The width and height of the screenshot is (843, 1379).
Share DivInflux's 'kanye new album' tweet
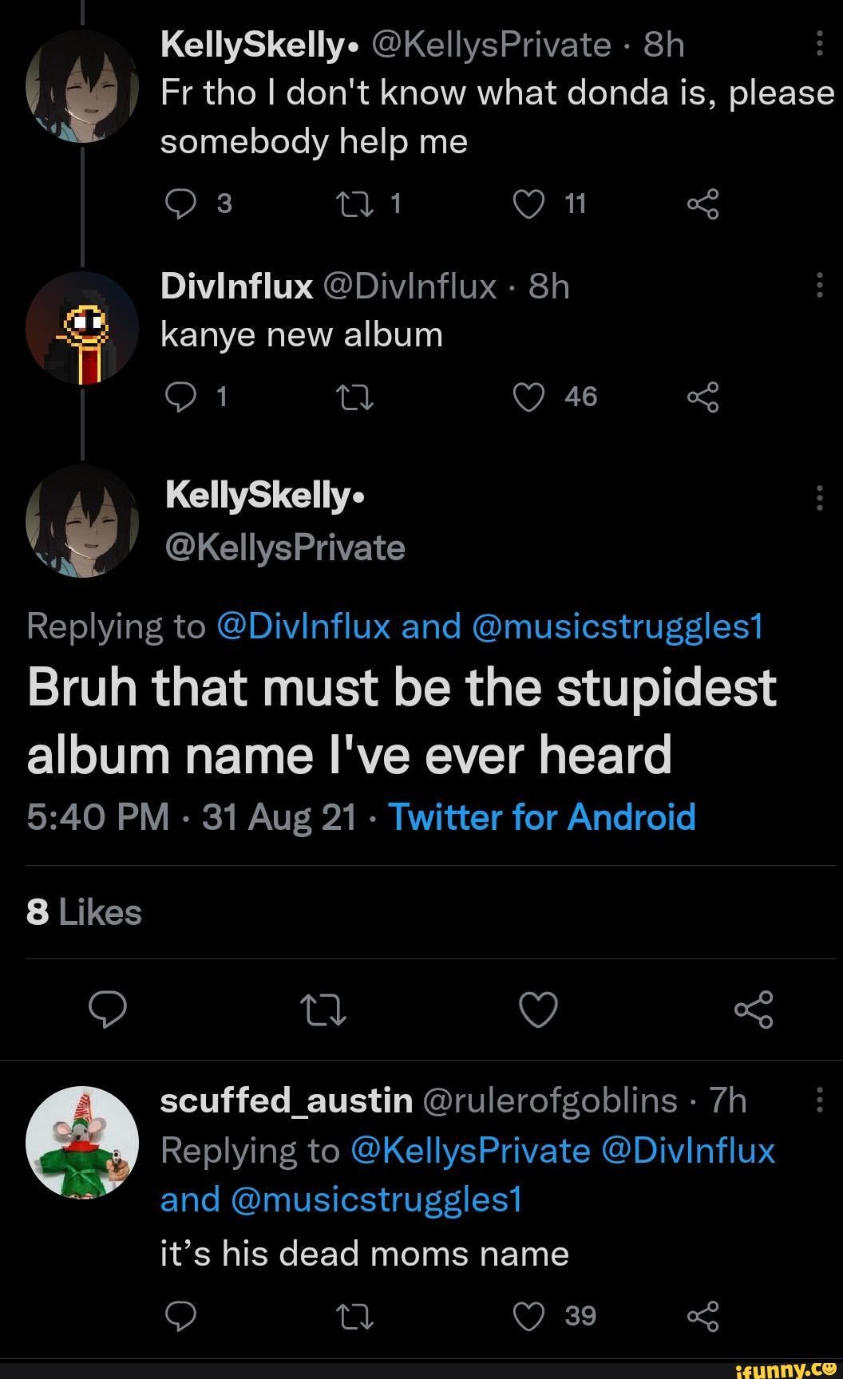702,397
